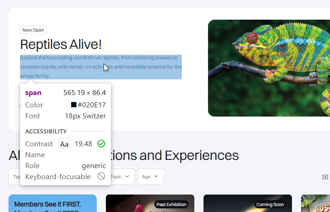The width and height of the screenshot is (330, 212).
Task: Click the green contrast pass checkmark icon
Action: pos(101,144)
